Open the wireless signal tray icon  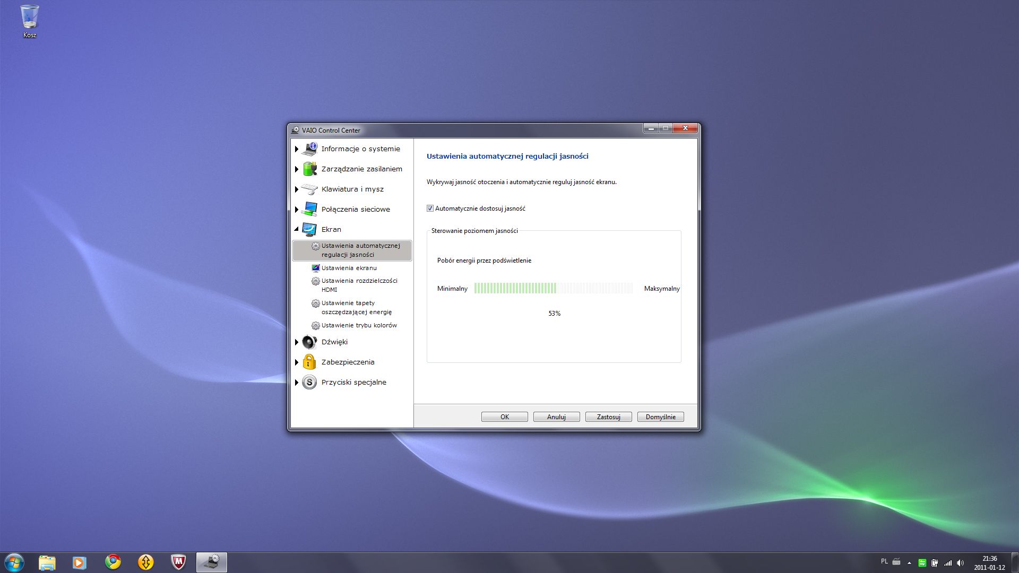948,563
